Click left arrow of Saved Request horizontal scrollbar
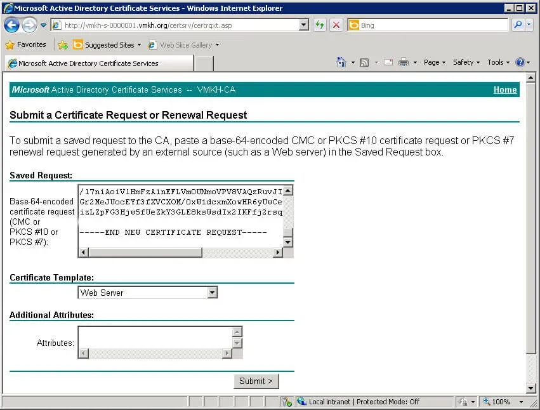 83,252
